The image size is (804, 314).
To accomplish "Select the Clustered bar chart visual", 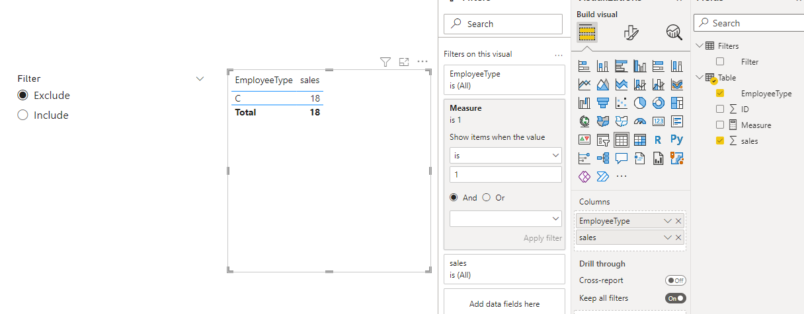I will pyautogui.click(x=622, y=66).
